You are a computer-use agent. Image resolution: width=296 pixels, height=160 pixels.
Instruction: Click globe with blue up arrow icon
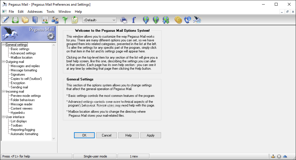[x=146, y=20]
